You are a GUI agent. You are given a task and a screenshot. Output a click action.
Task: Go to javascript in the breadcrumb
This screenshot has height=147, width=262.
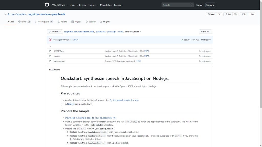pos(112,32)
